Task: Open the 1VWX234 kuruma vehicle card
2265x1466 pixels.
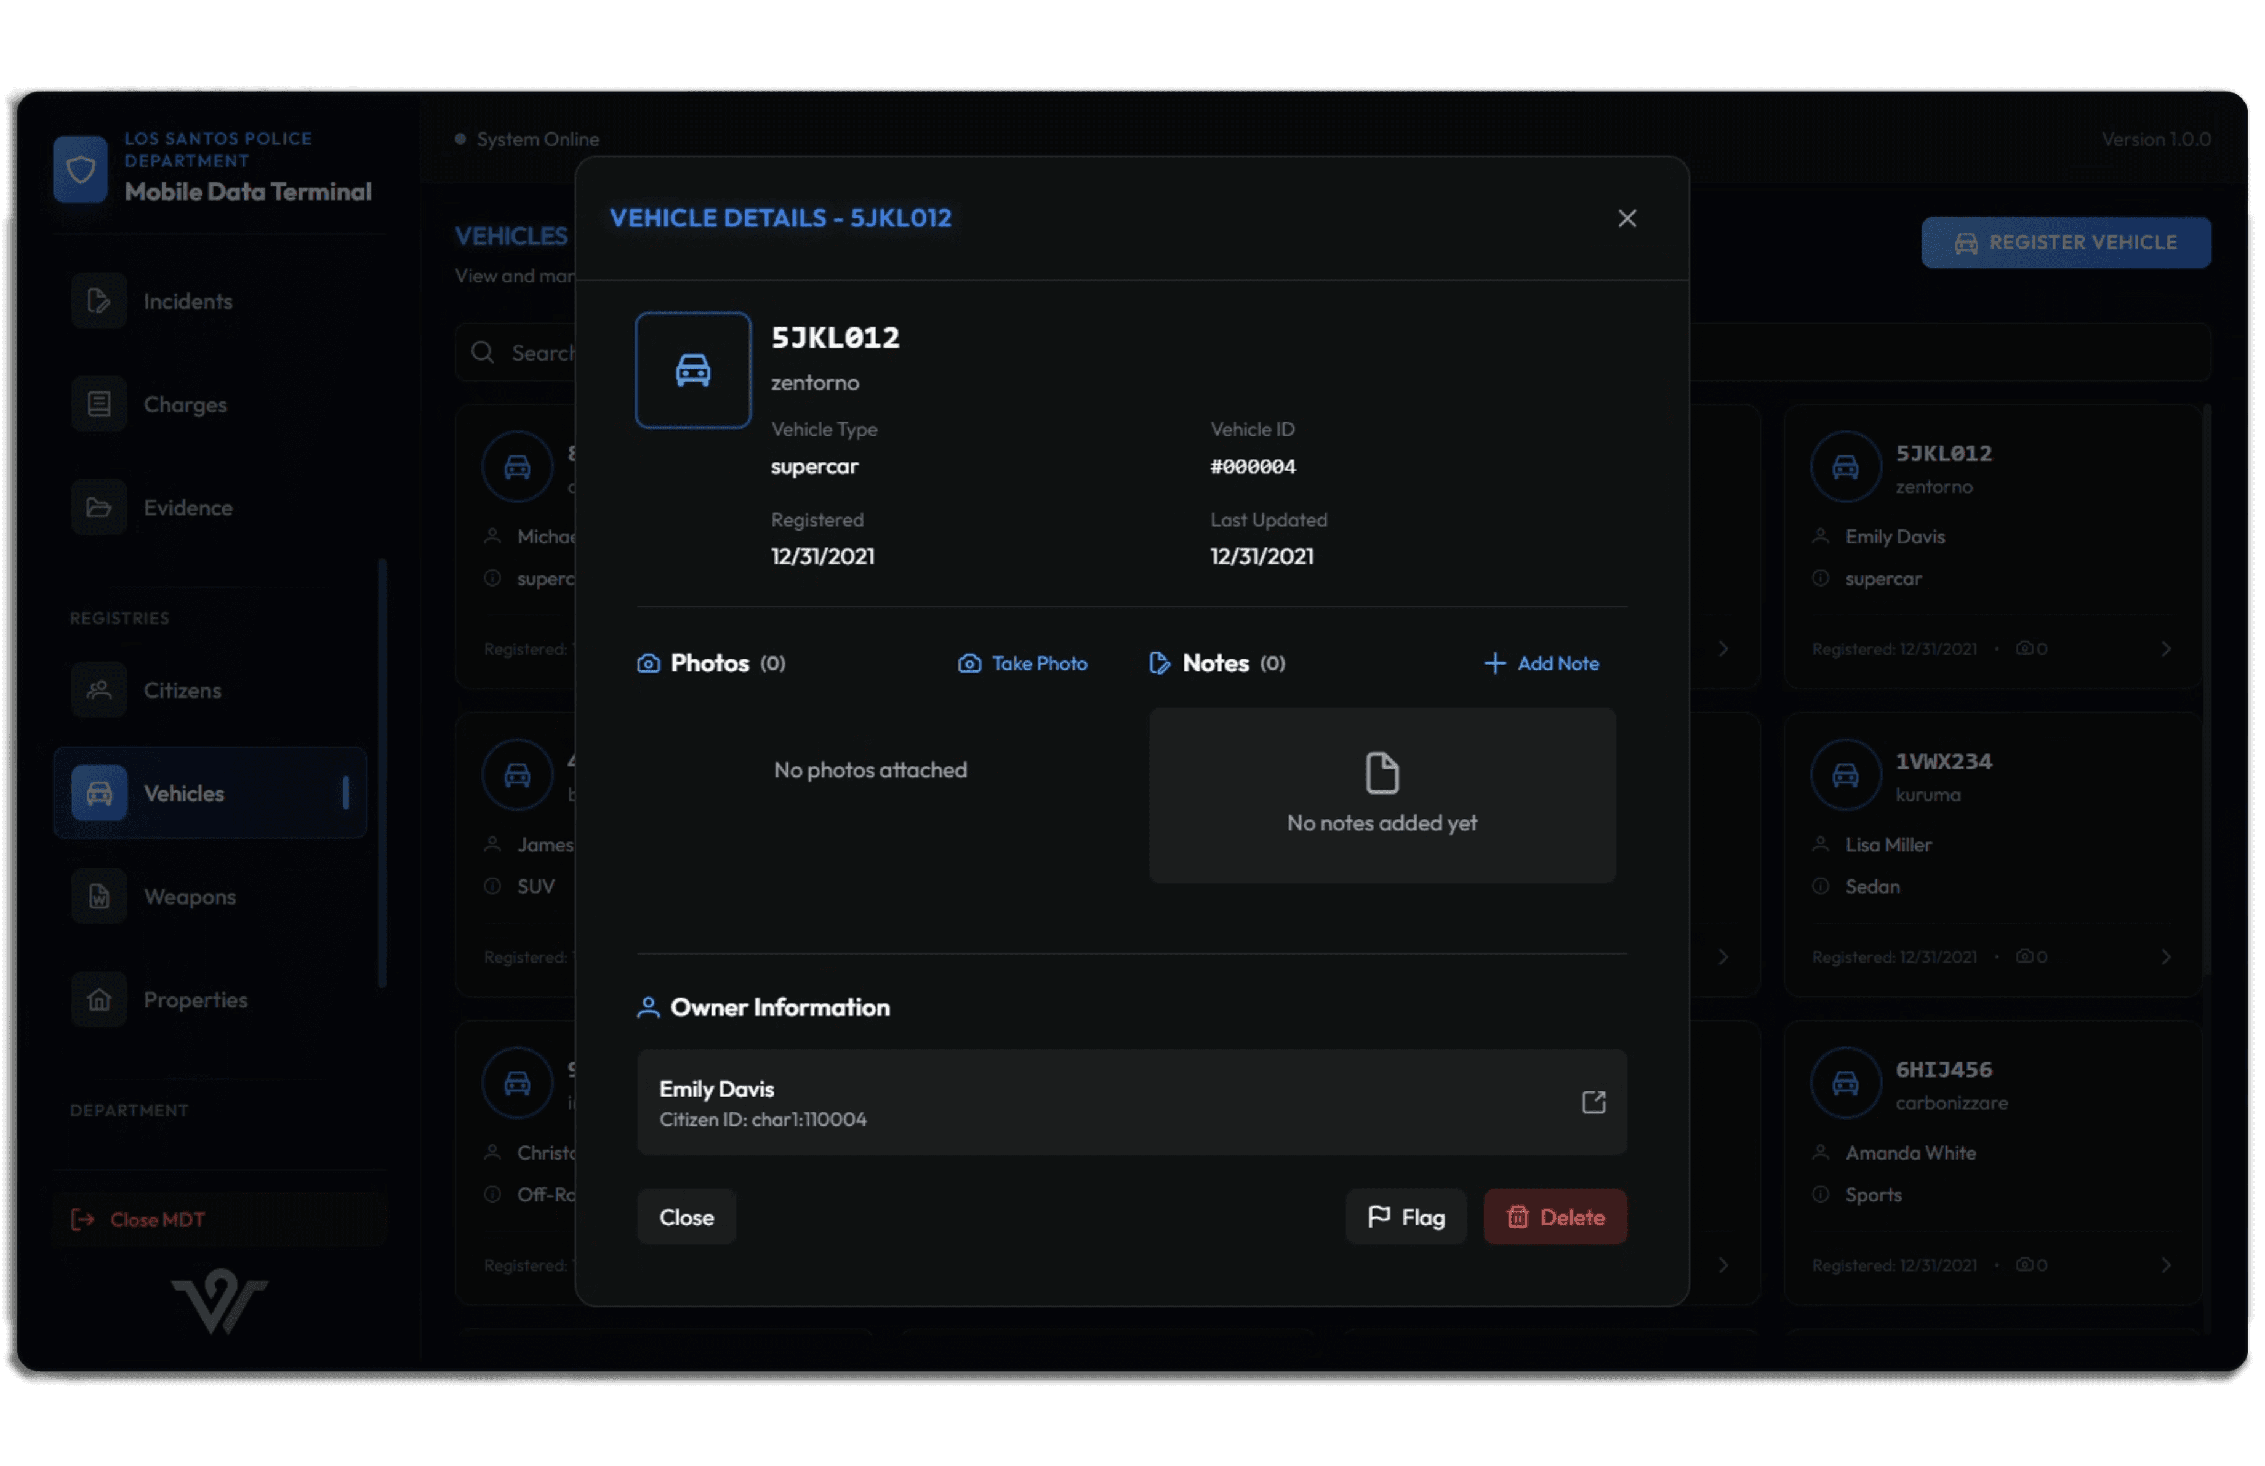Action: coord(1992,854)
